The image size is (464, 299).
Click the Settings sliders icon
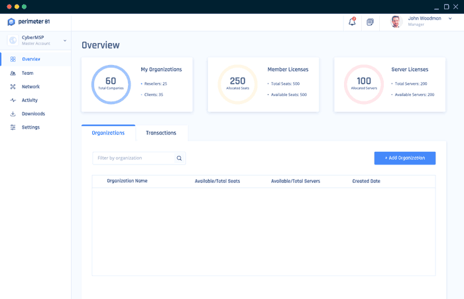click(x=13, y=127)
